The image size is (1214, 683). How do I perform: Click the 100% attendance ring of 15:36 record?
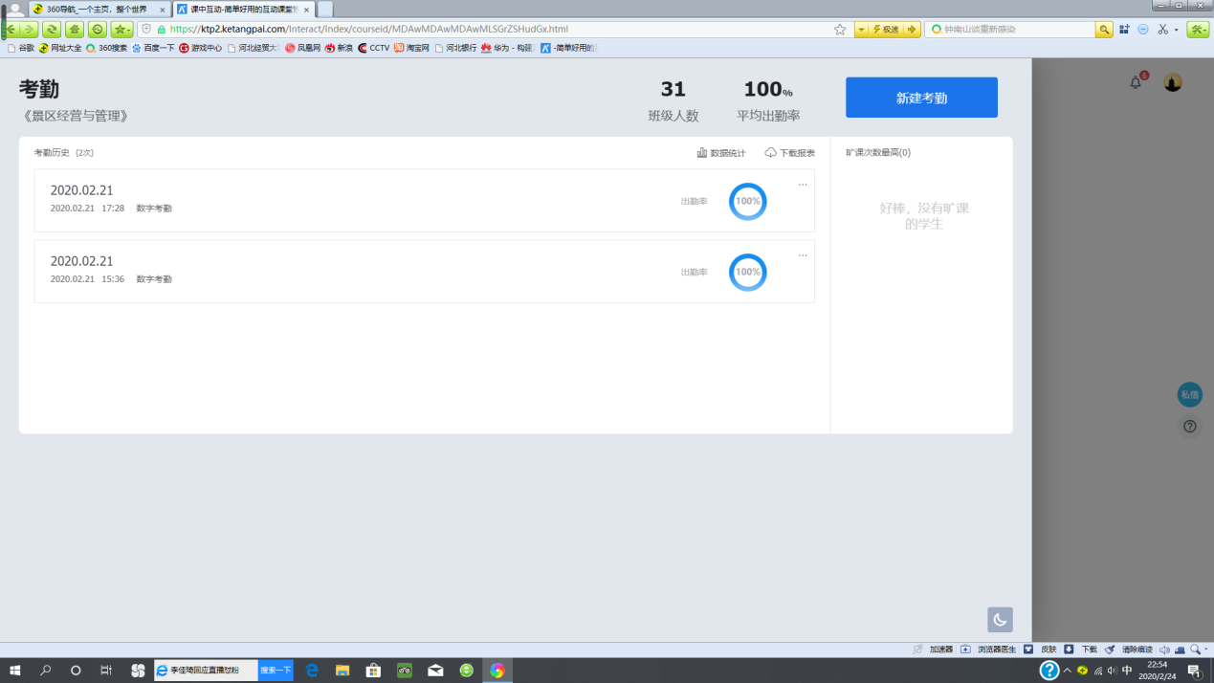click(747, 272)
